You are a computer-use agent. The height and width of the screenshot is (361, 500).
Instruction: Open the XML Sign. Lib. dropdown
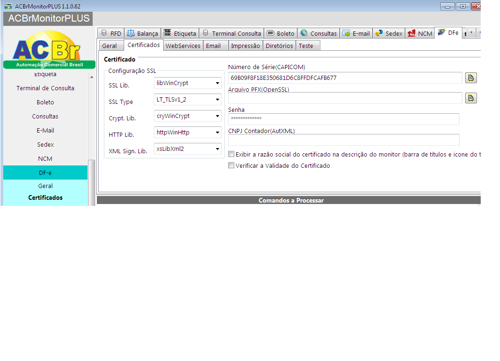(x=188, y=149)
